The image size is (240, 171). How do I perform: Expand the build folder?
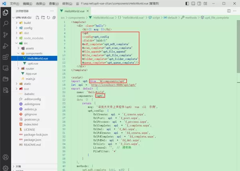pyautogui.click(x=28, y=23)
